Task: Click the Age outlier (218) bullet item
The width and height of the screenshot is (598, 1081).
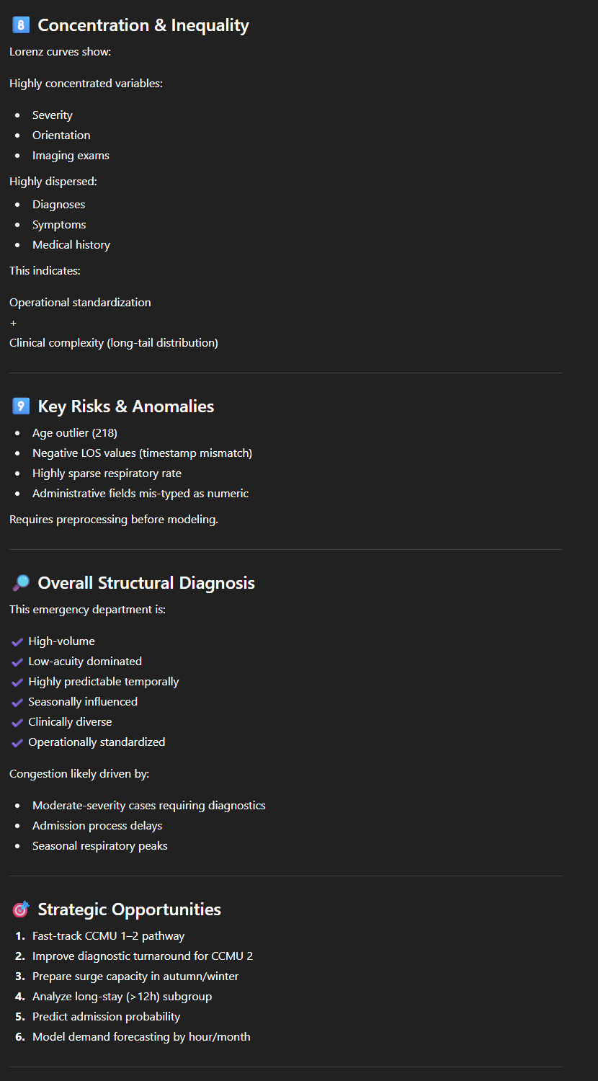Action: click(x=74, y=433)
